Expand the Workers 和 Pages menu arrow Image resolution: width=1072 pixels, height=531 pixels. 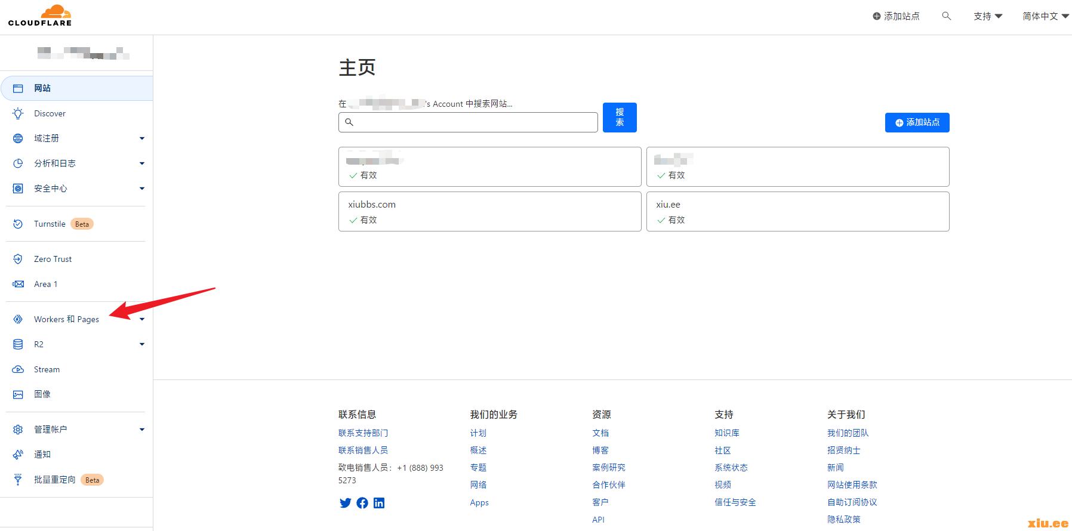pos(142,319)
